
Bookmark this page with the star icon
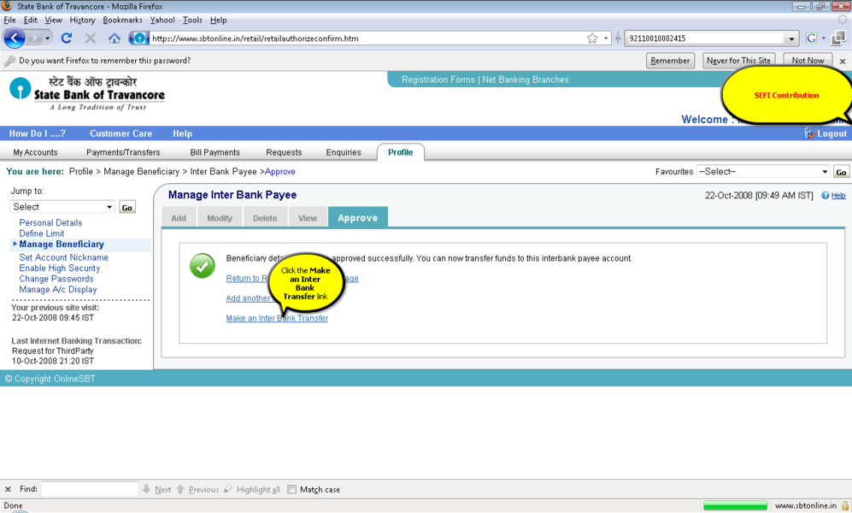592,38
